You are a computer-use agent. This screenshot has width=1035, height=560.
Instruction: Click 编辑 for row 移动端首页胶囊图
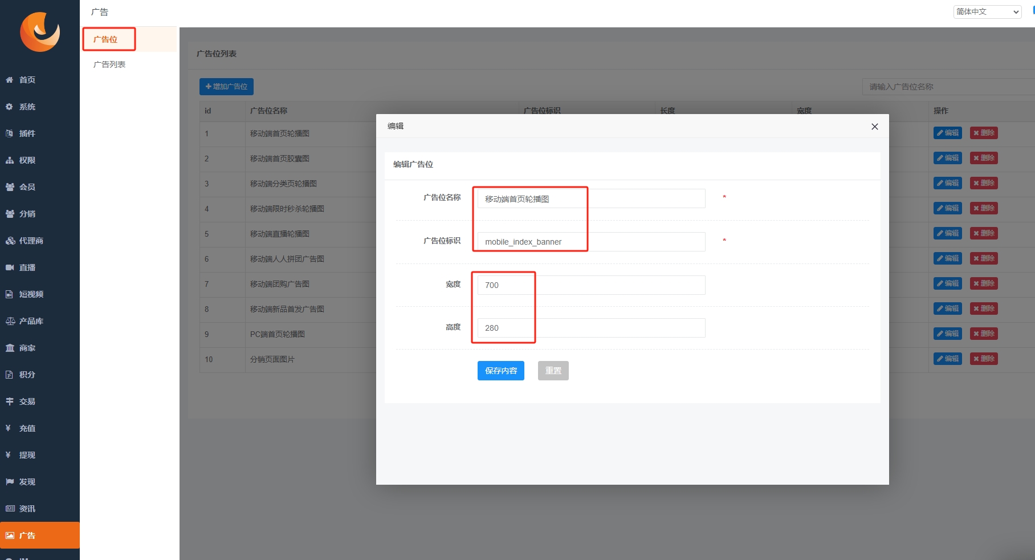[948, 158]
